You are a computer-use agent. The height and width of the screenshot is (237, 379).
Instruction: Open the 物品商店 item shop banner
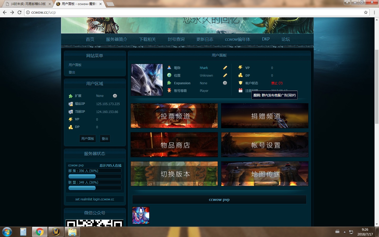click(174, 145)
